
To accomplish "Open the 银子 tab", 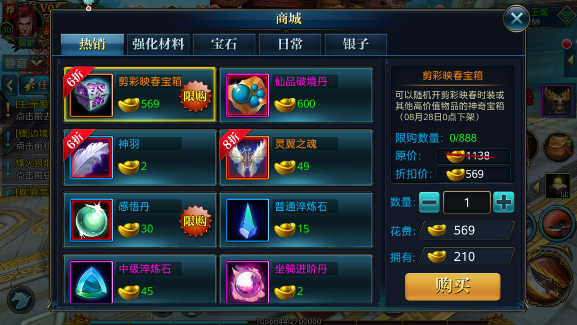I will (356, 44).
